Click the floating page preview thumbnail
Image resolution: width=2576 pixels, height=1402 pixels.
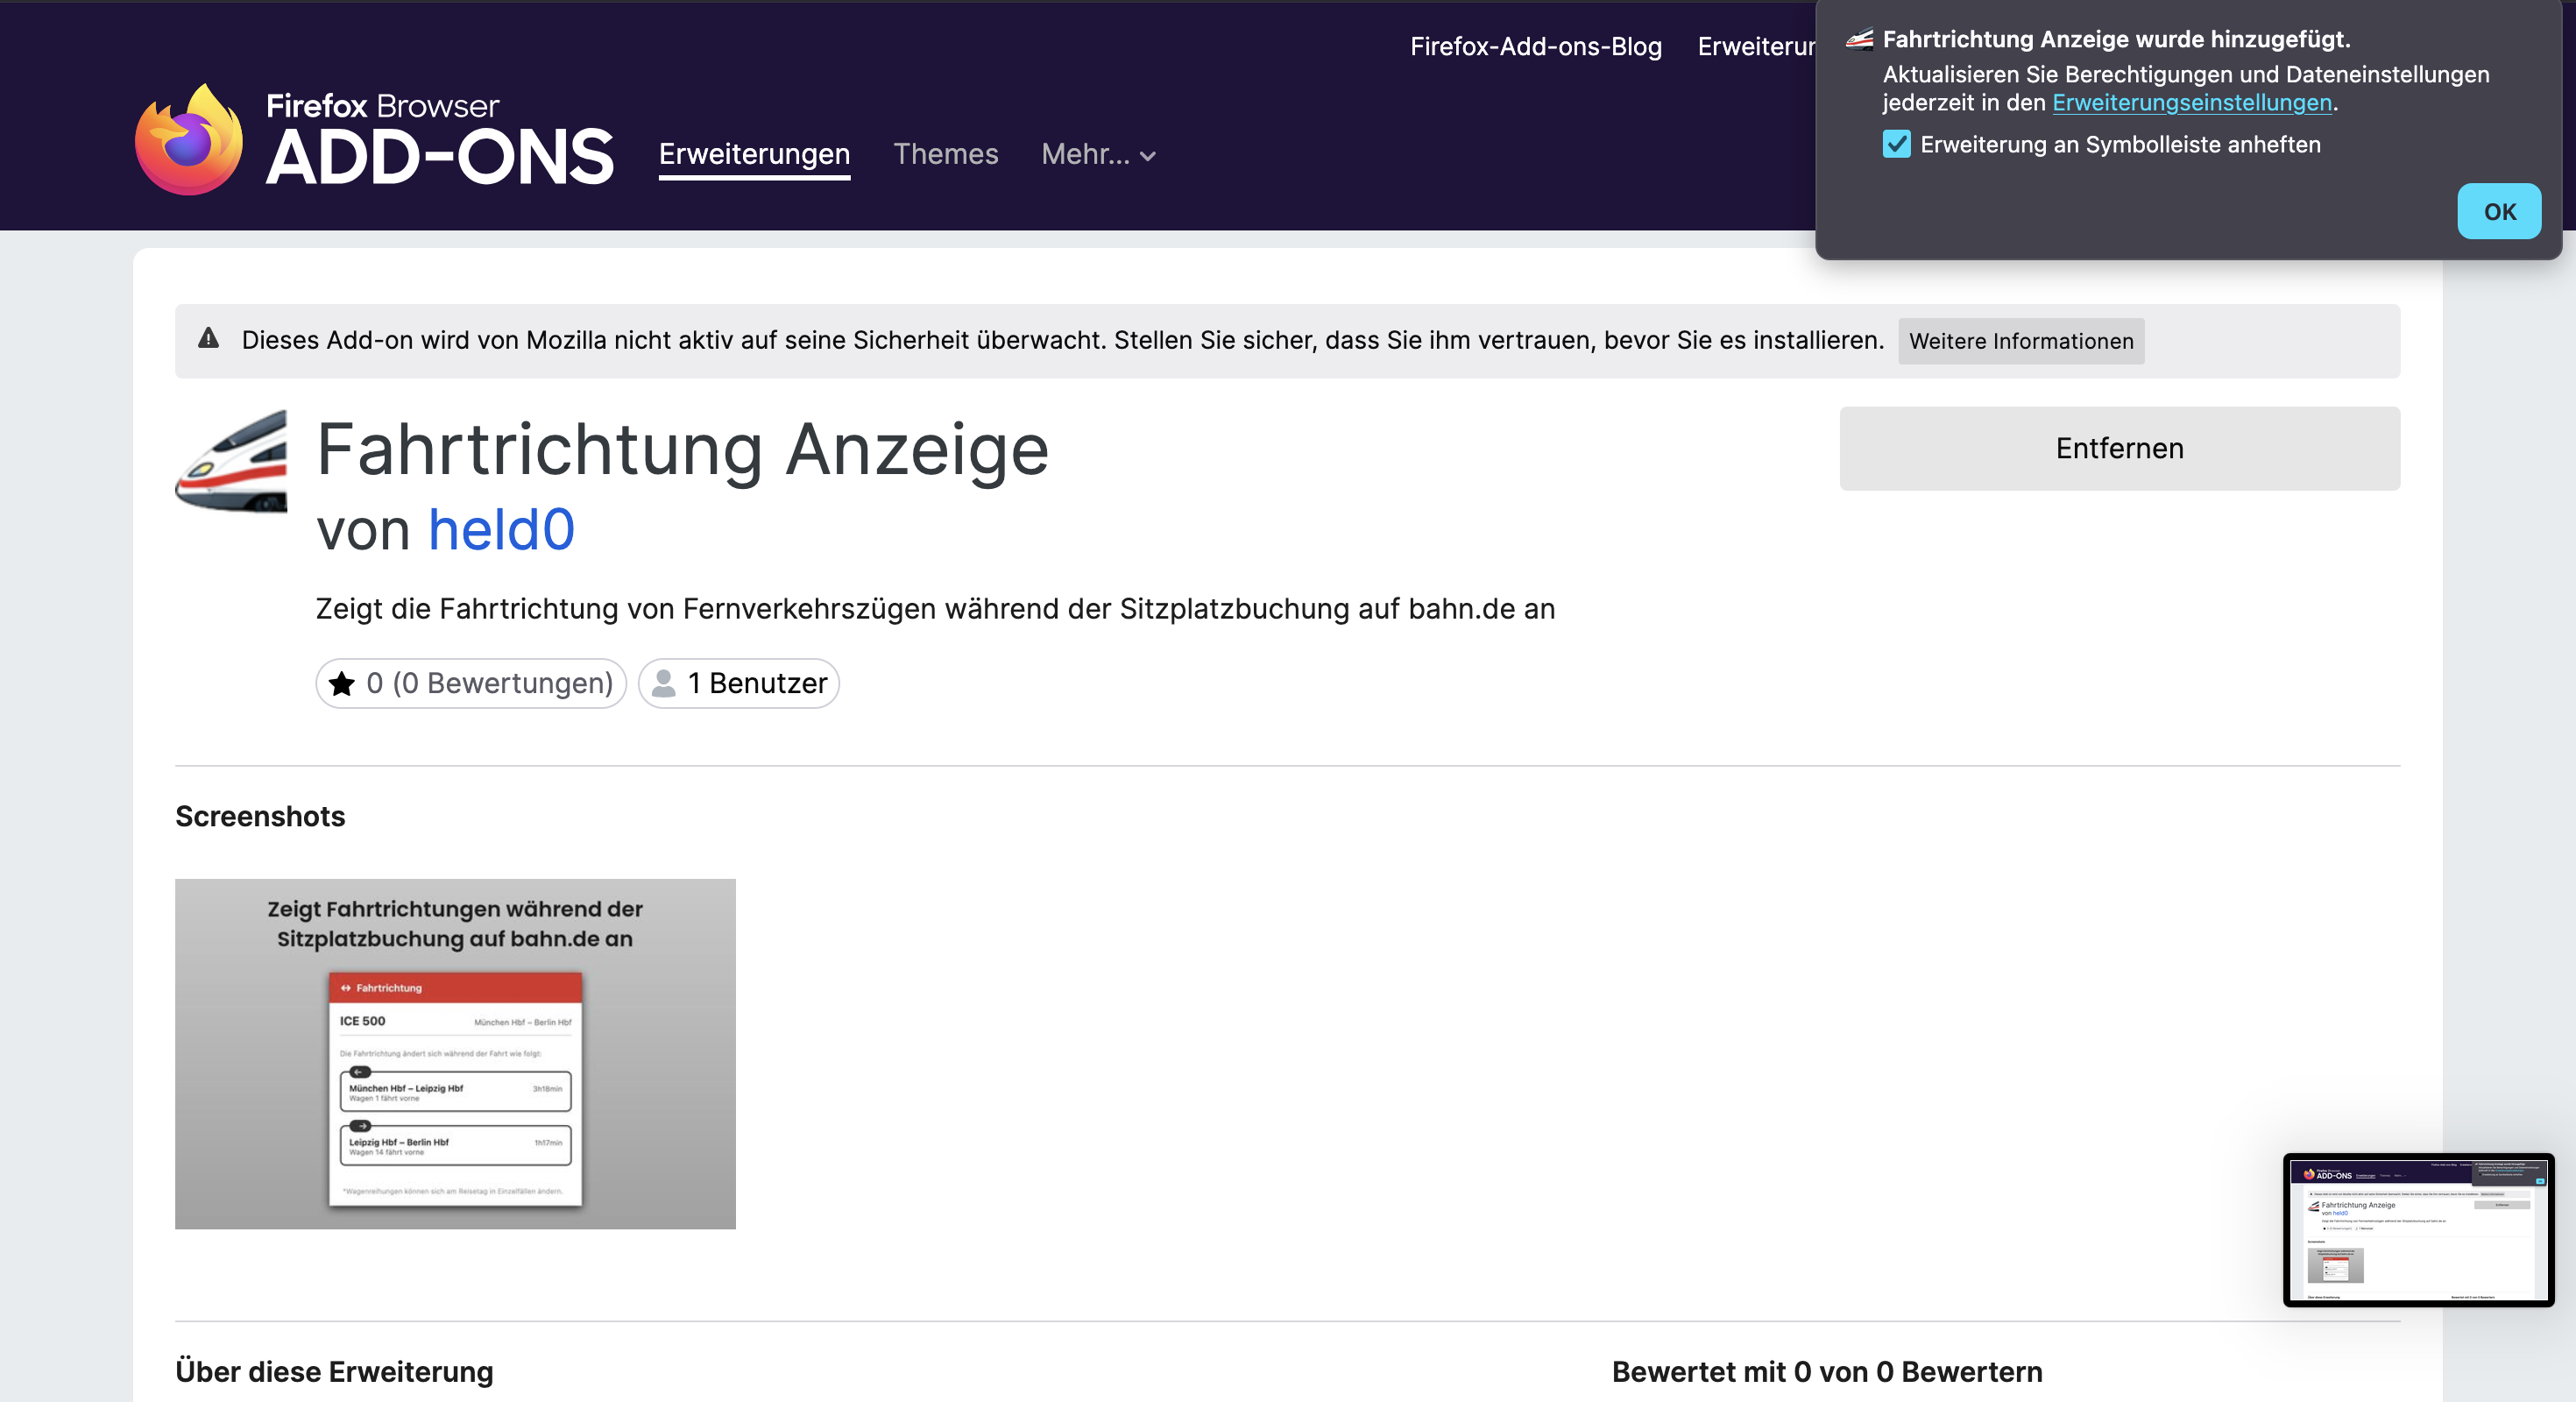(2418, 1230)
